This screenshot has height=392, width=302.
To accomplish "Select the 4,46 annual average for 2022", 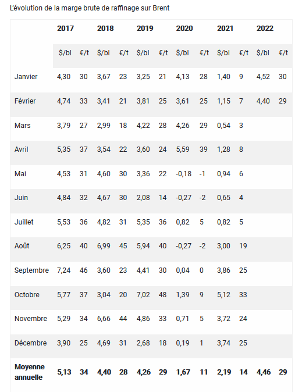I will tap(264, 372).
